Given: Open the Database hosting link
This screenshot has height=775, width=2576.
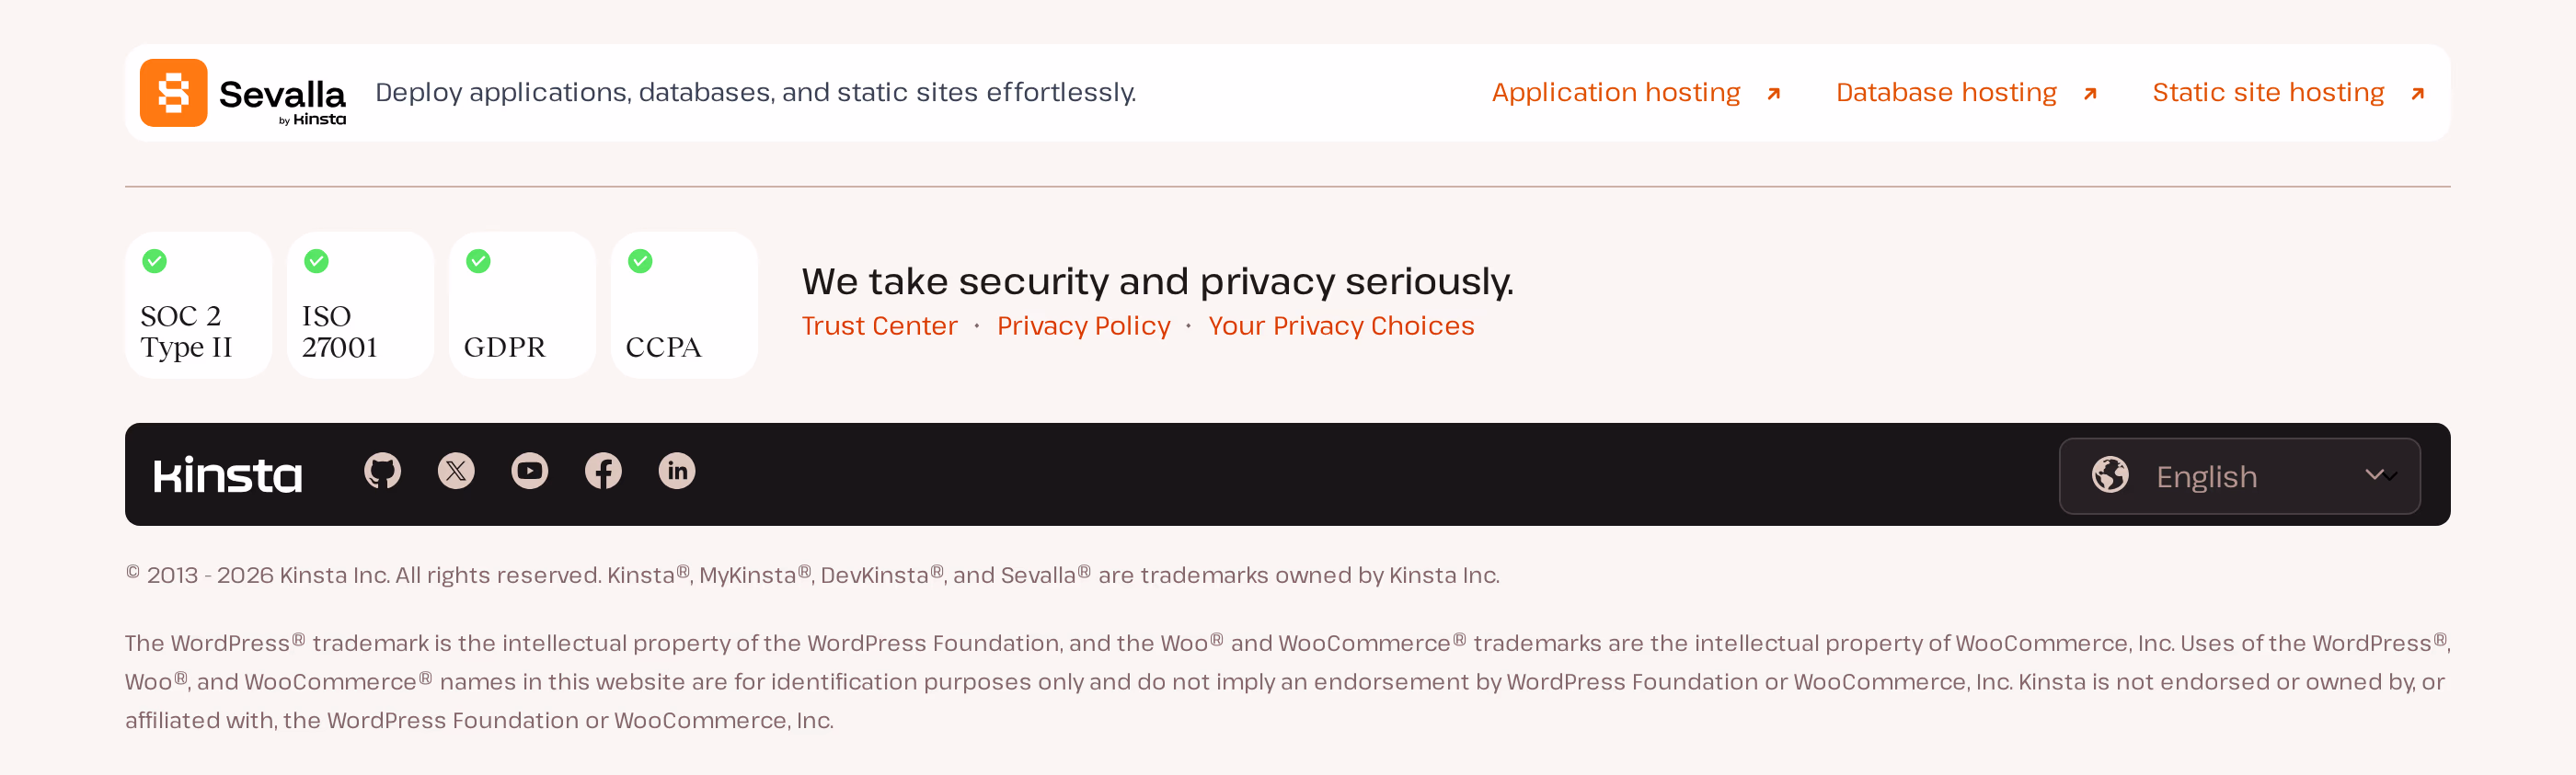Looking at the screenshot, I should pos(1946,93).
